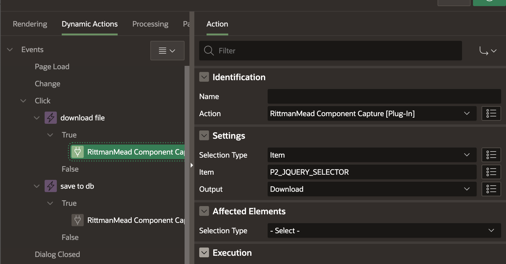The width and height of the screenshot is (506, 264).
Task: Click plug icon of highlighted RittmanMead action
Action: tap(78, 152)
